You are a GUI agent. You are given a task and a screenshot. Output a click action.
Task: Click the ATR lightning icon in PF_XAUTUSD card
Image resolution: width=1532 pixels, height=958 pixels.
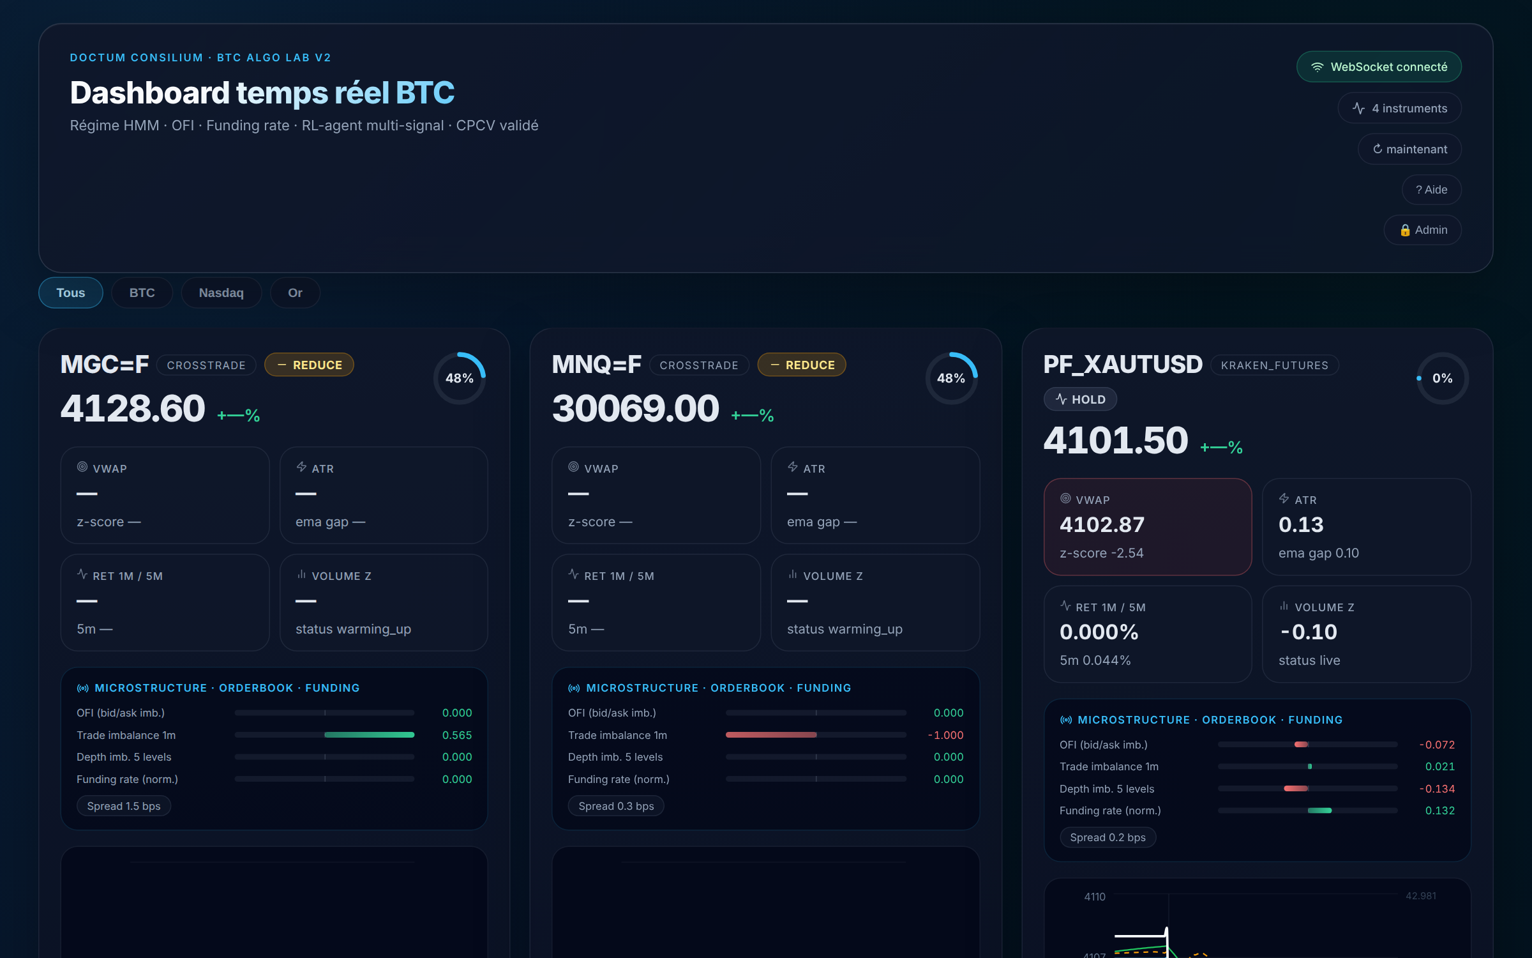point(1284,498)
